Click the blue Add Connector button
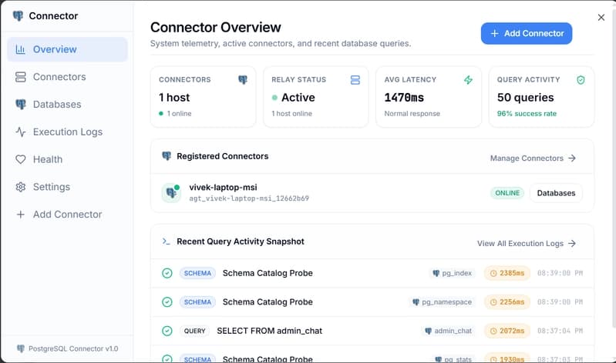616x363 pixels. (527, 33)
